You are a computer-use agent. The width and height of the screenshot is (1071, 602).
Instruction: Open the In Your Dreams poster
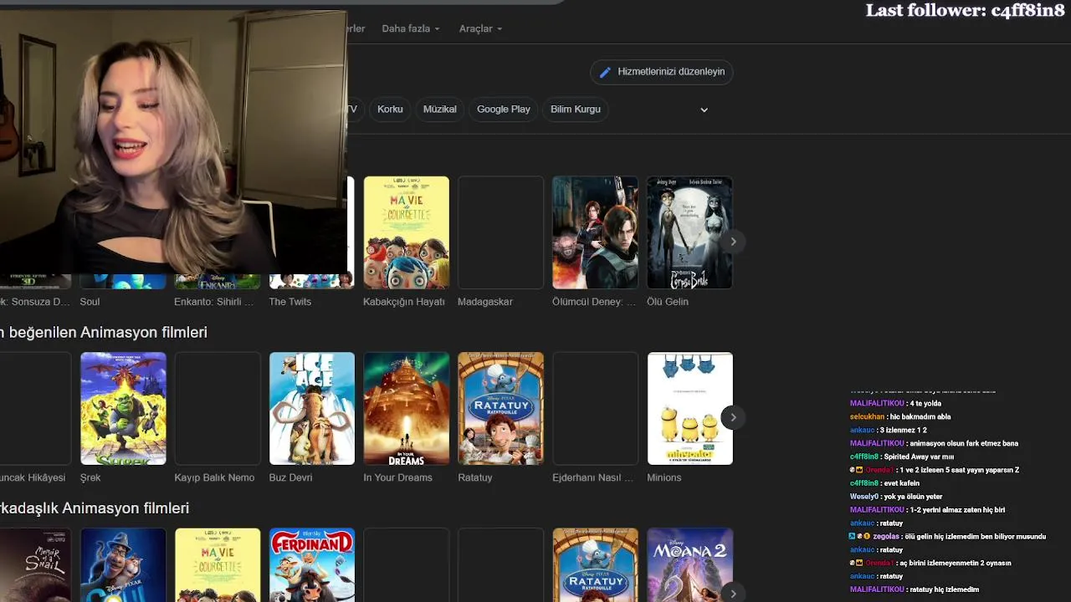(406, 408)
